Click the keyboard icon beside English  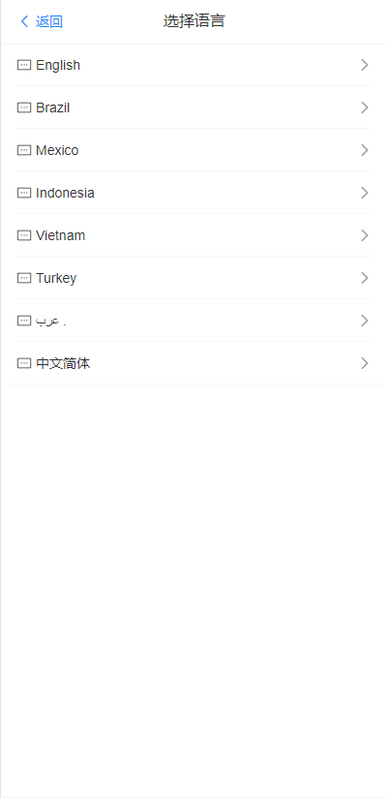pos(24,65)
